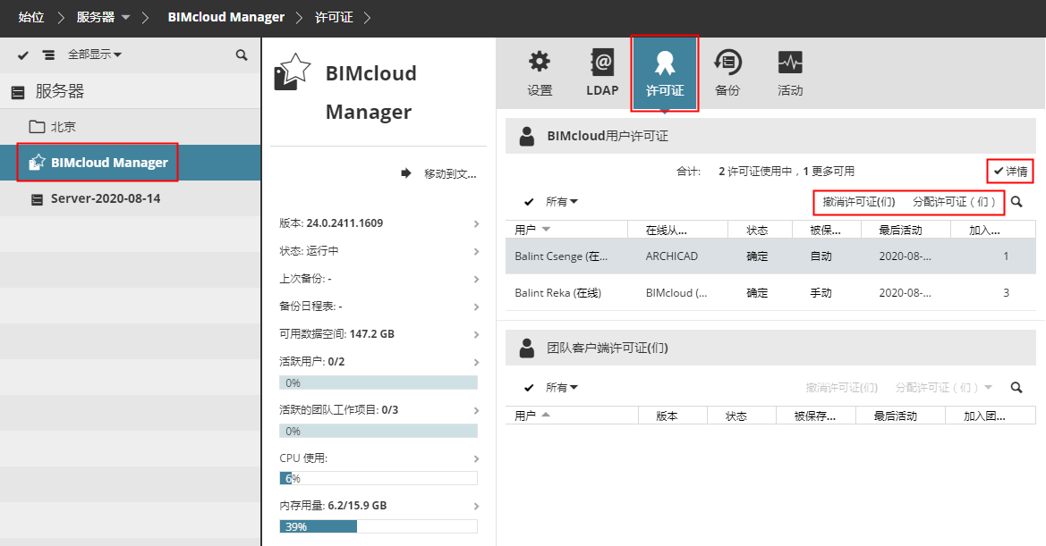Open the LDAP address book tab
Viewport: 1046px width, 546px height.
tap(602, 73)
